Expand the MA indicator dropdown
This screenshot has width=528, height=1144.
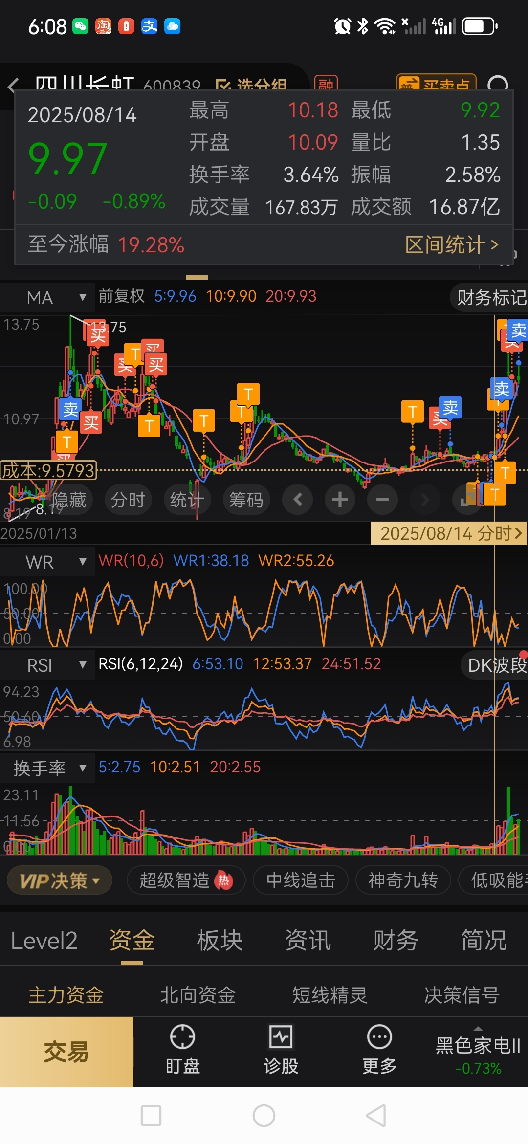click(47, 297)
